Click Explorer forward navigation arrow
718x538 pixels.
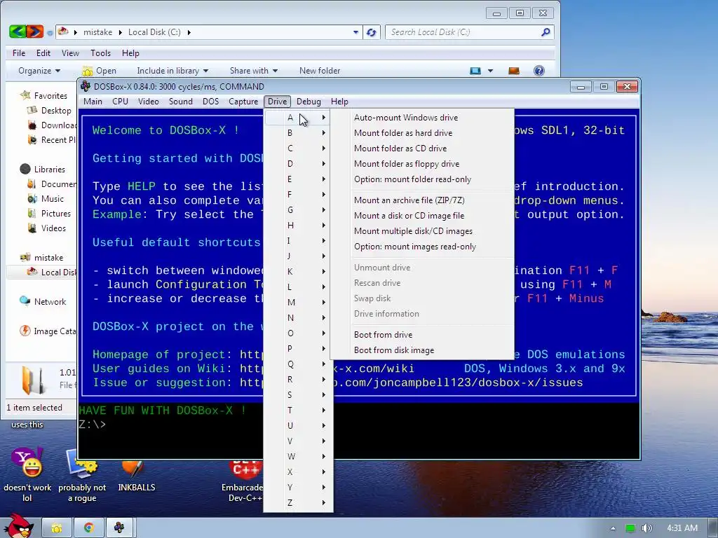(35, 32)
